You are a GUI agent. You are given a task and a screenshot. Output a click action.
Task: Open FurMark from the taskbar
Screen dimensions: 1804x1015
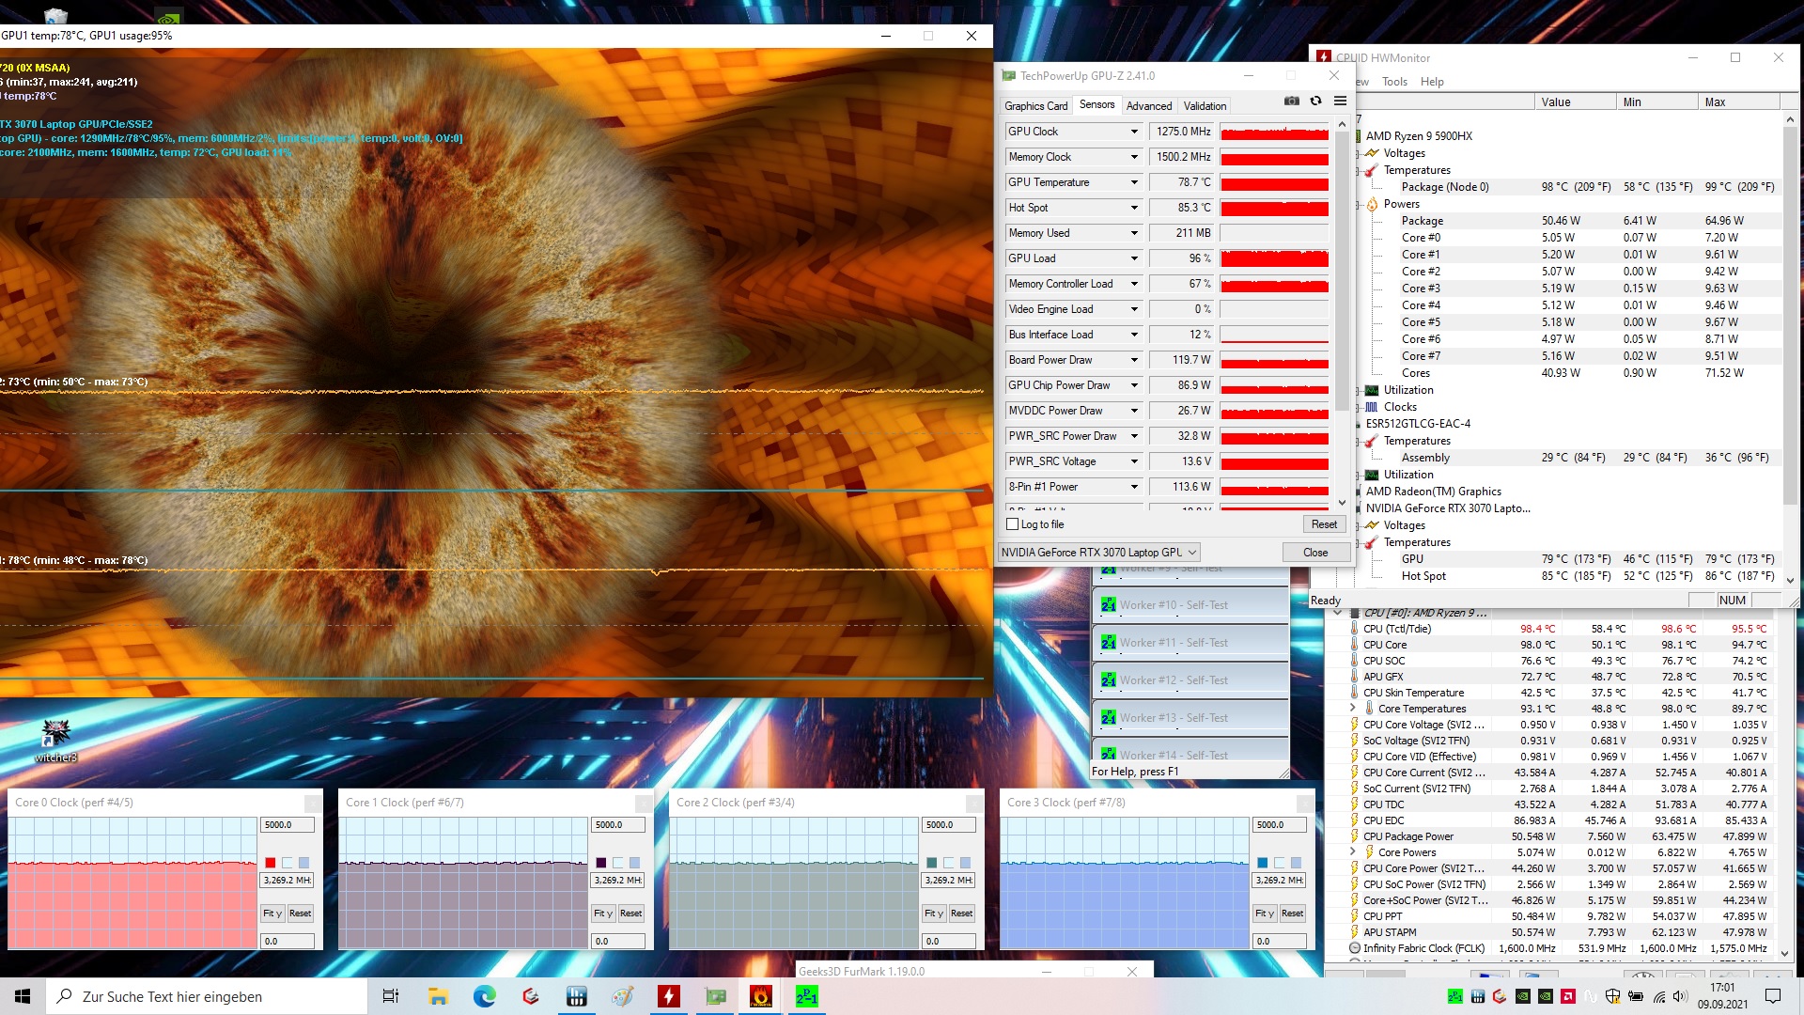pyautogui.click(x=761, y=996)
